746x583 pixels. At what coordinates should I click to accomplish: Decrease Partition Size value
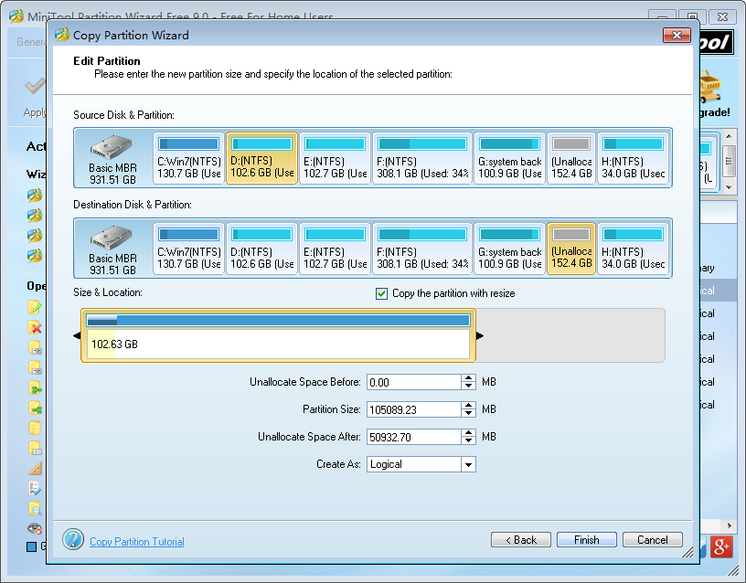tap(469, 413)
